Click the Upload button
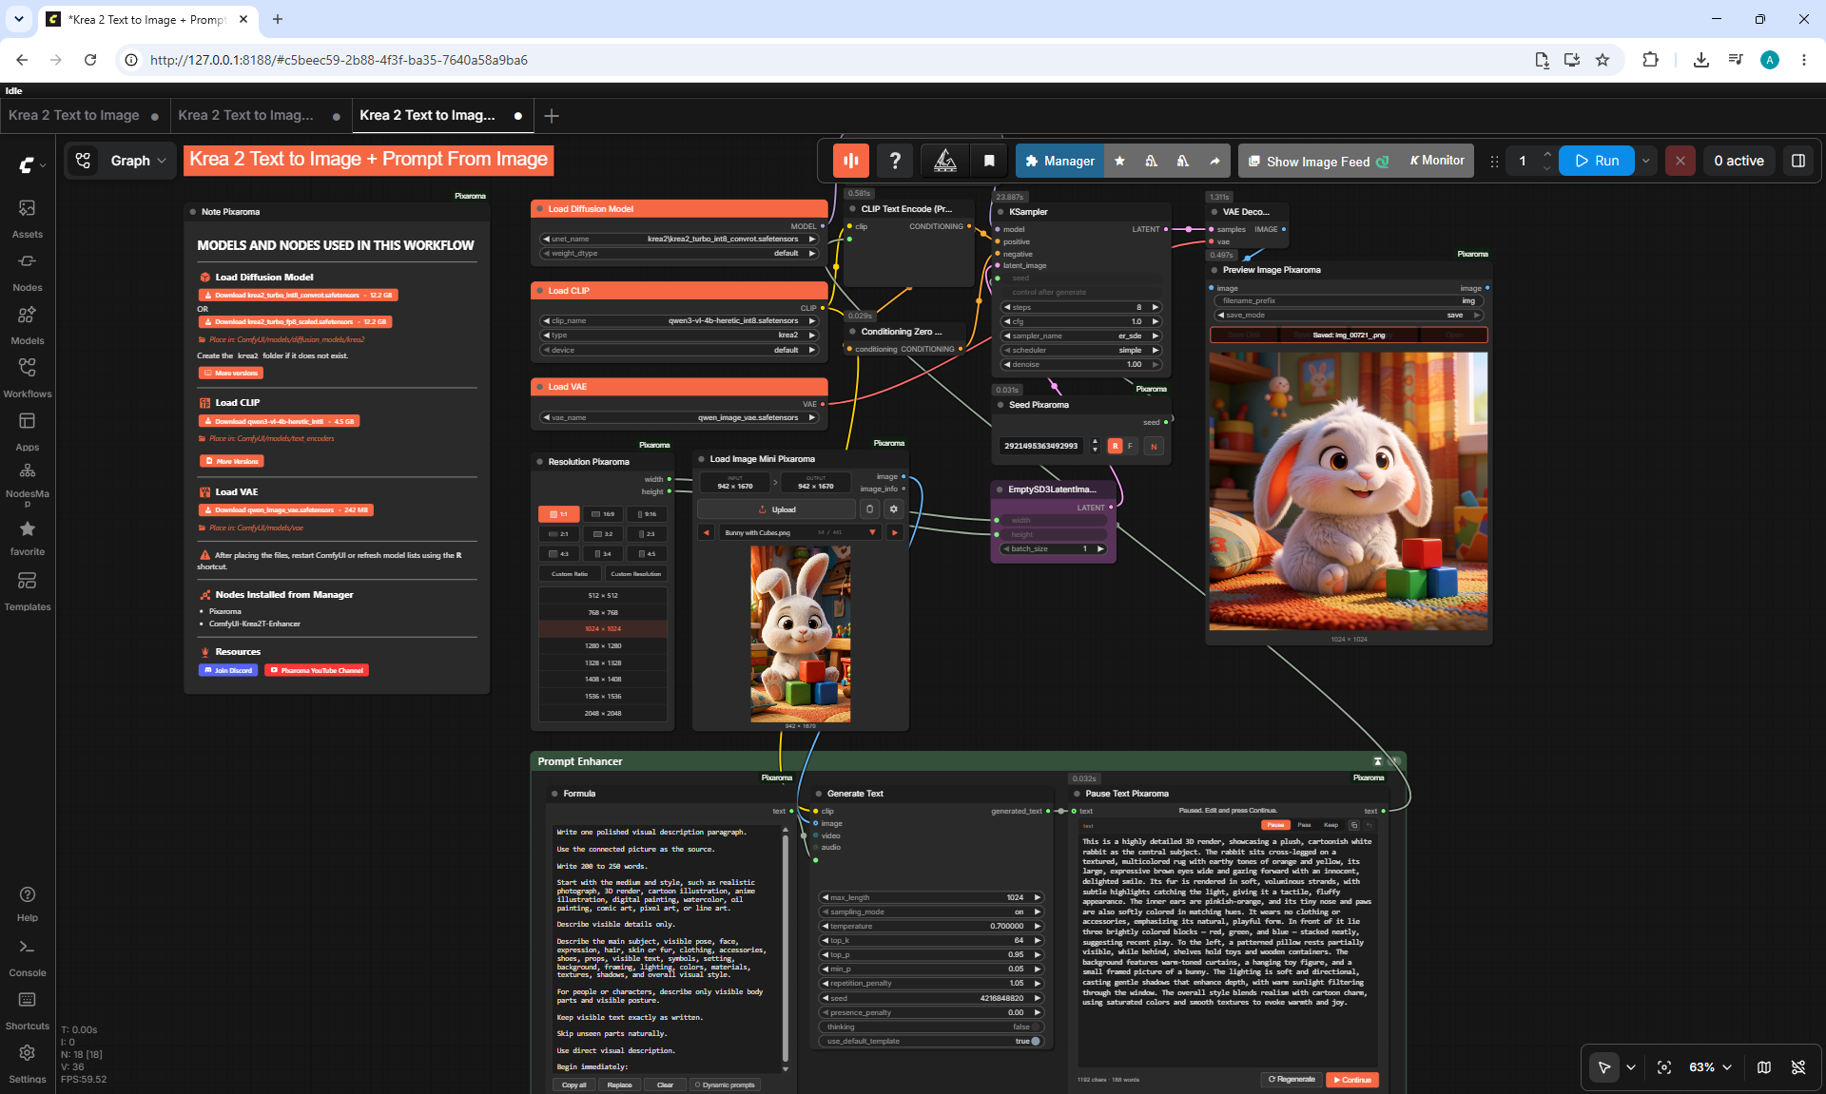The width and height of the screenshot is (1826, 1094). 777,509
